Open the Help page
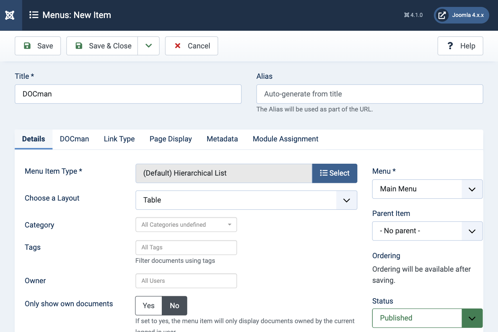Image resolution: width=498 pixels, height=332 pixels. point(460,46)
